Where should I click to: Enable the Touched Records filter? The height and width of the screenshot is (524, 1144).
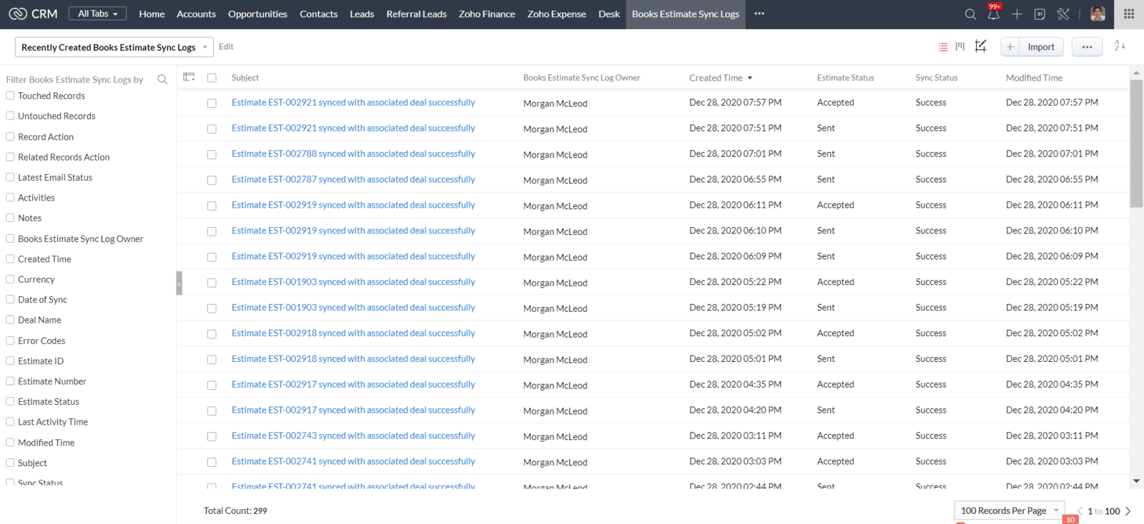[x=10, y=95]
